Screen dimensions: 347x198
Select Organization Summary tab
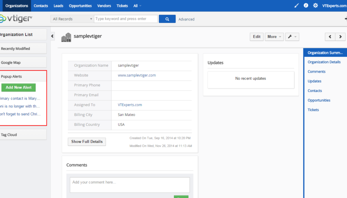point(325,53)
